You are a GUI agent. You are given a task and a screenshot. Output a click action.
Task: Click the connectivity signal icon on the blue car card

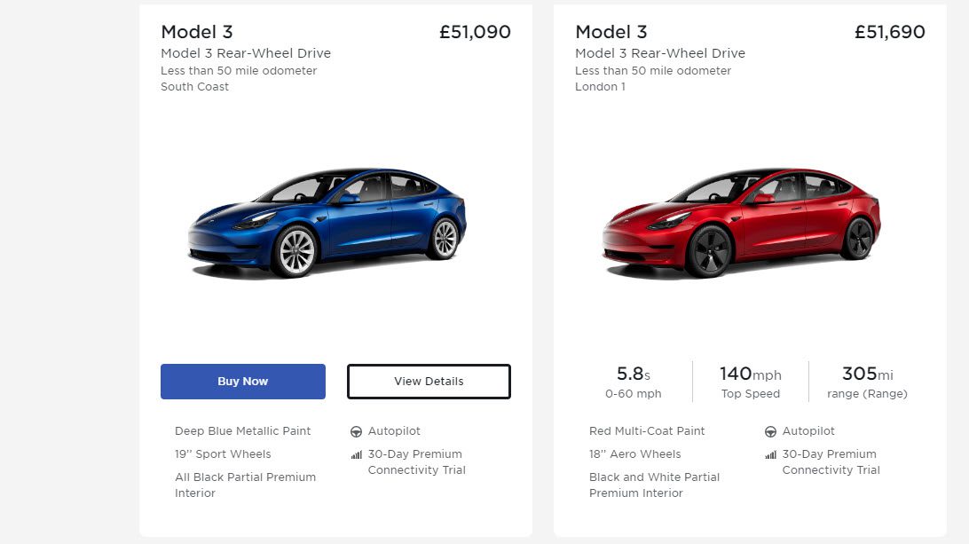(357, 455)
